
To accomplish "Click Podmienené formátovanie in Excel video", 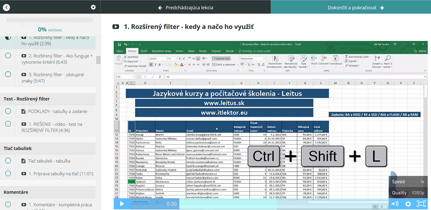I will [x=275, y=61].
